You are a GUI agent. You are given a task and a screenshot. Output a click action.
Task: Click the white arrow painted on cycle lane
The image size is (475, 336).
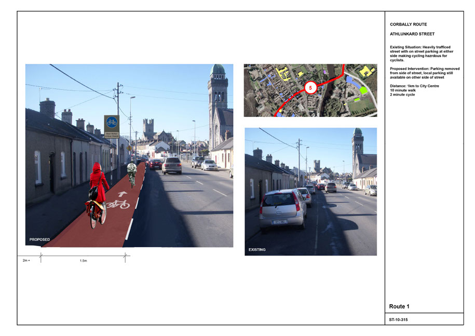tap(123, 194)
